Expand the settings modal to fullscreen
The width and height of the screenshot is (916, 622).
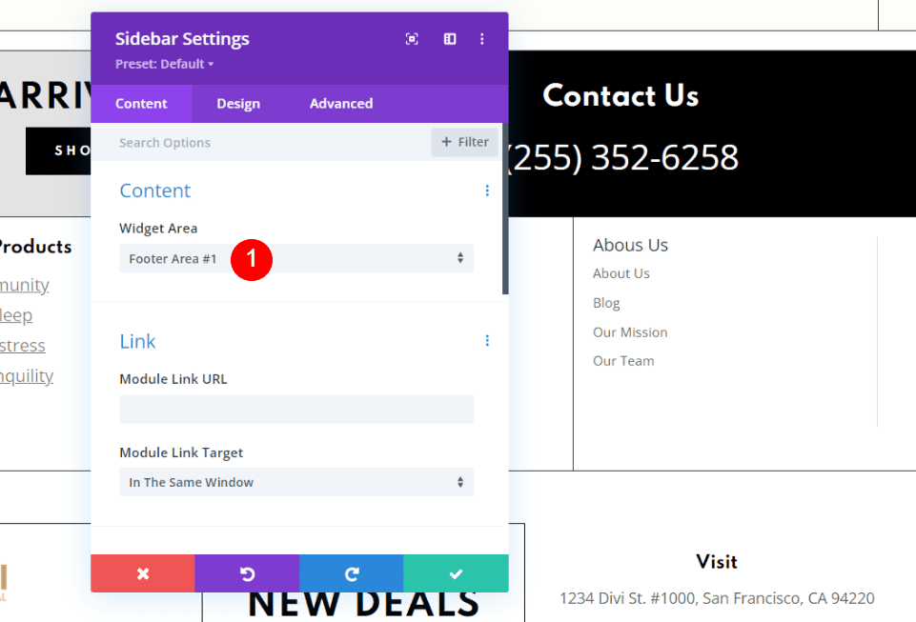pos(411,38)
